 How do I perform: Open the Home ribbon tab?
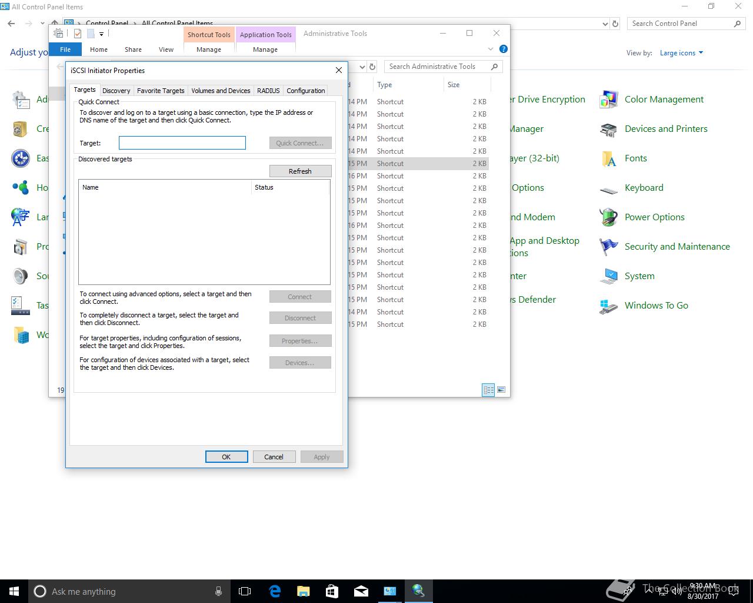tap(99, 49)
